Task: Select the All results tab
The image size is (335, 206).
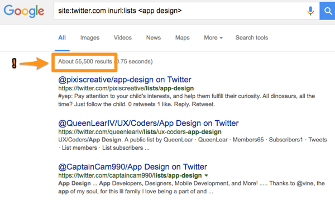Action: 62,38
